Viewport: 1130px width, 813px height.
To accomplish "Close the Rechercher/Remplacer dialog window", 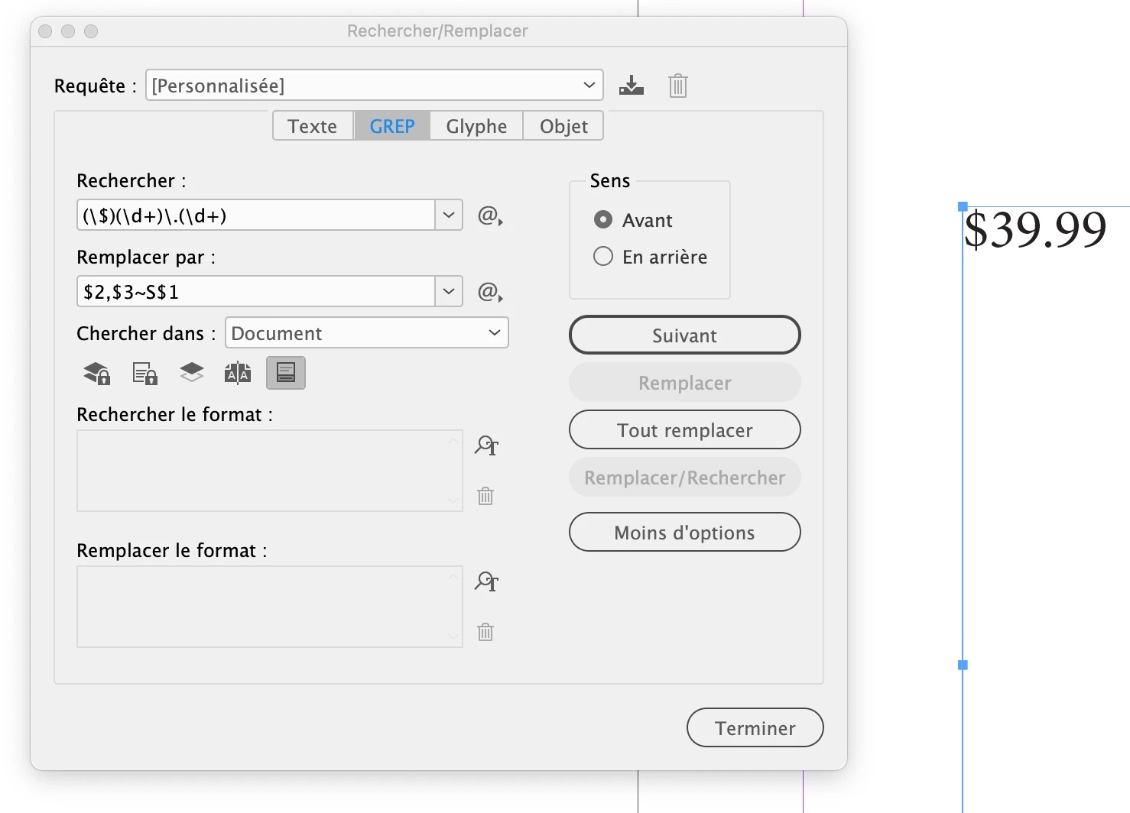I will click(x=45, y=31).
